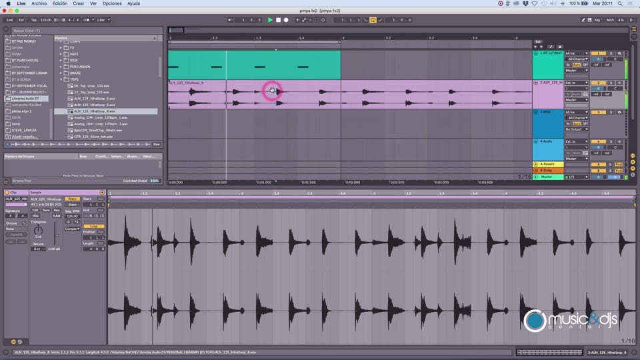
Task: Collapse the TOPS folder in browser
Action: [61, 79]
